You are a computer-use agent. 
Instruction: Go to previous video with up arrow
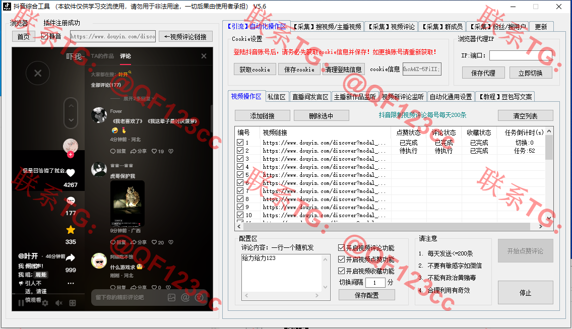pos(71,106)
